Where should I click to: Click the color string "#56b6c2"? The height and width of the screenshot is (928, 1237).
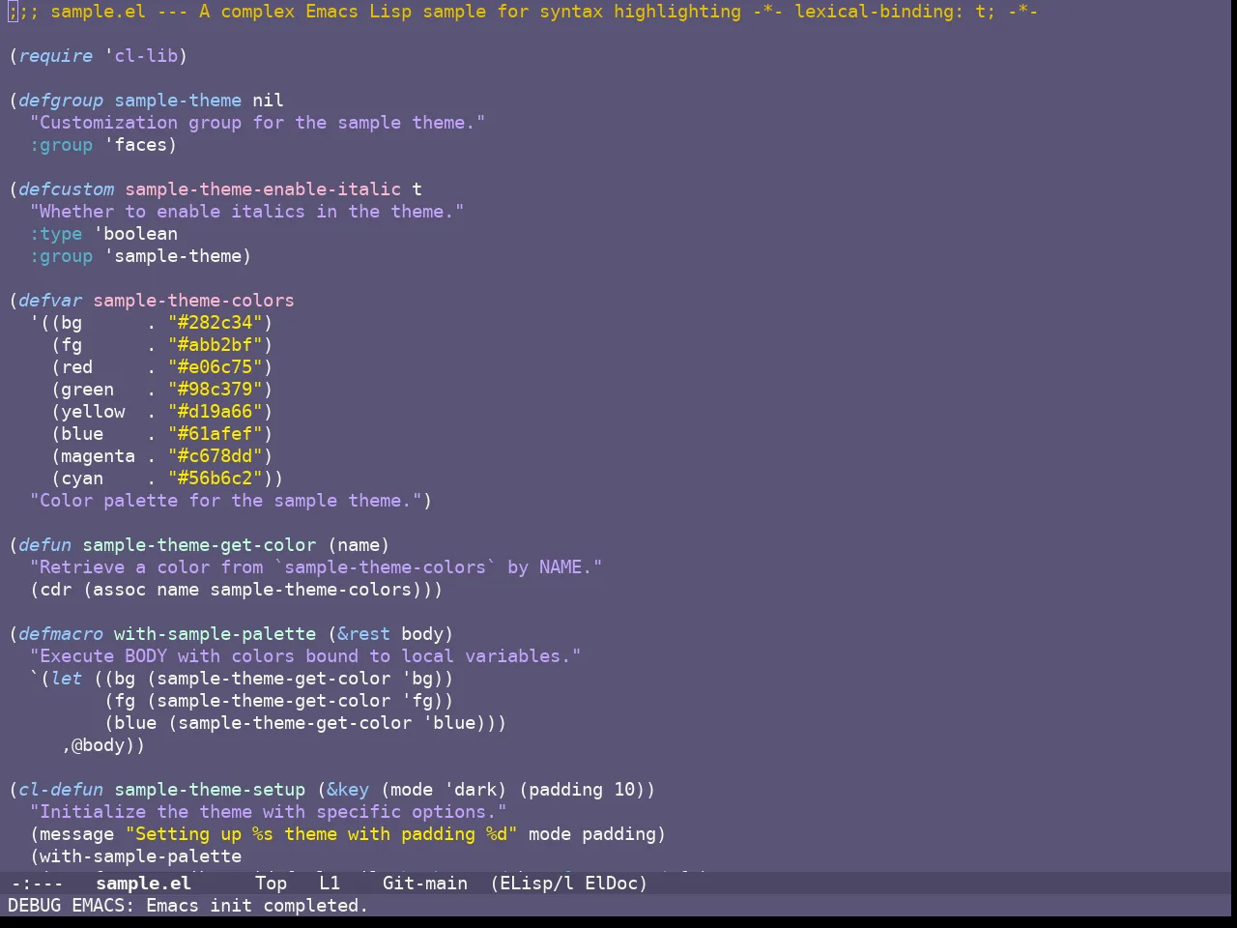(x=215, y=478)
